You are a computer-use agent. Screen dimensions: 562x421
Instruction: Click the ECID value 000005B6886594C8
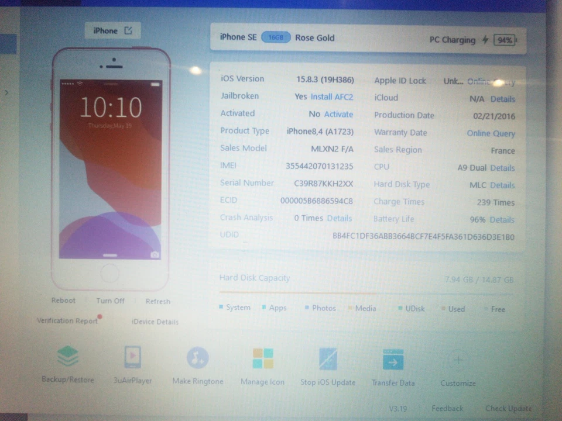coord(317,201)
